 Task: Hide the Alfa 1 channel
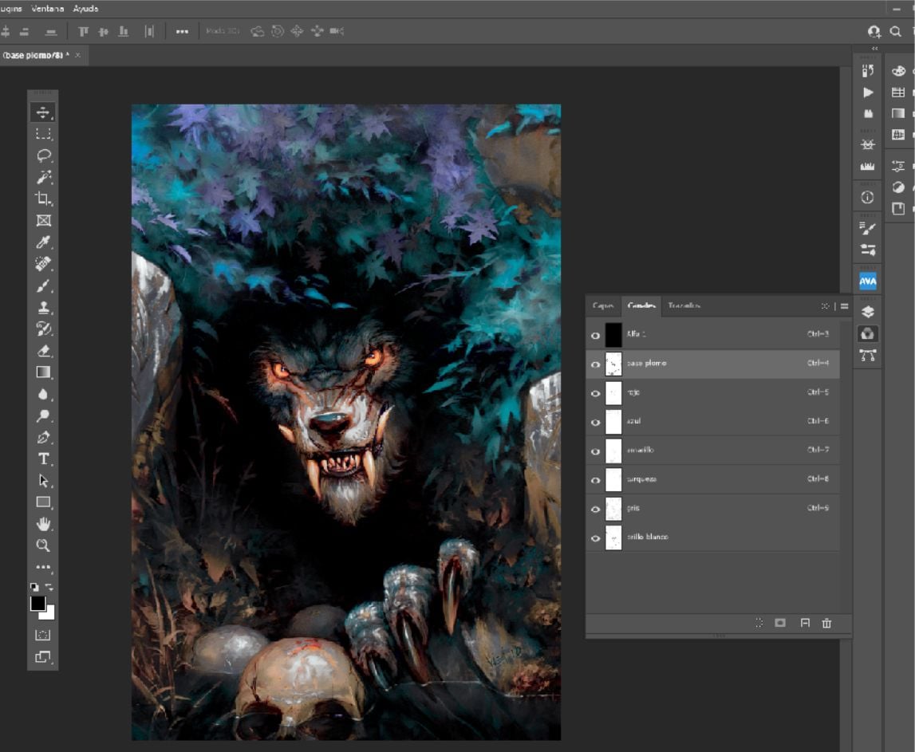click(x=595, y=336)
